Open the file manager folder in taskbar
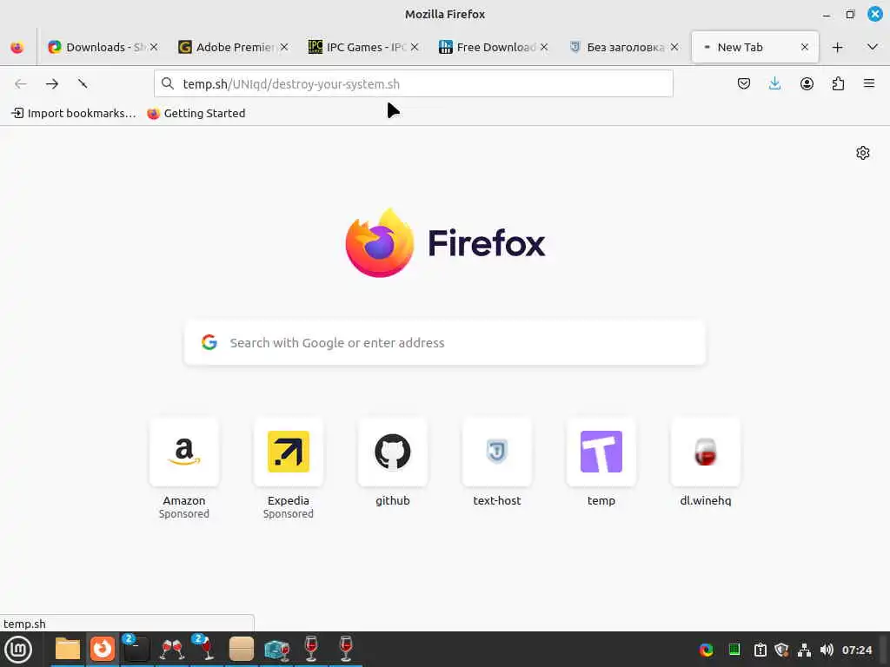Screen dimensions: 890x667 (x=68, y=650)
